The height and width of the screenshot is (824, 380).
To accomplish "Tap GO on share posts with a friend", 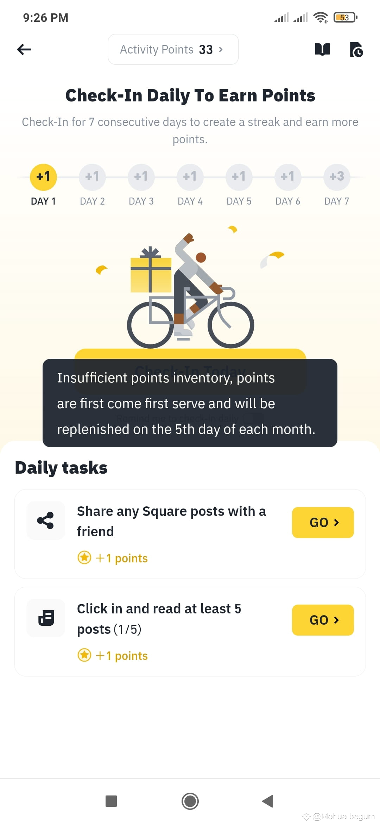I will coord(322,523).
